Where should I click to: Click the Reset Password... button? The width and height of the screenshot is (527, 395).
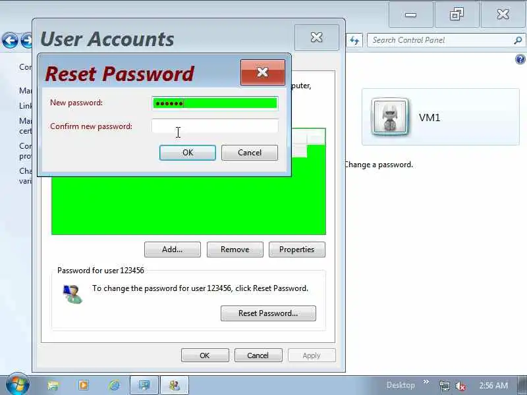click(x=268, y=313)
